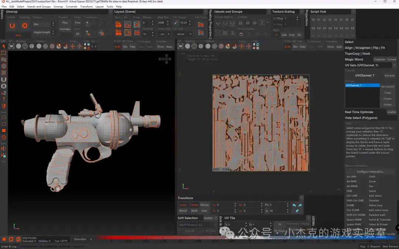Toggle Real Time Optimize enable
The width and height of the screenshot is (399, 249).
391,112
